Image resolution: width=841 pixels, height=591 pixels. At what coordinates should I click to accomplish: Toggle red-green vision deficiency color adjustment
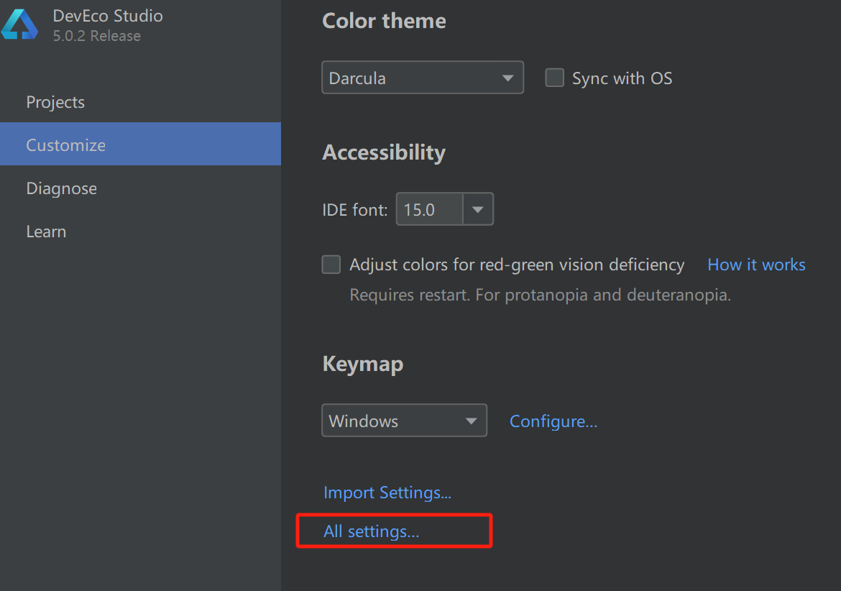pos(331,265)
